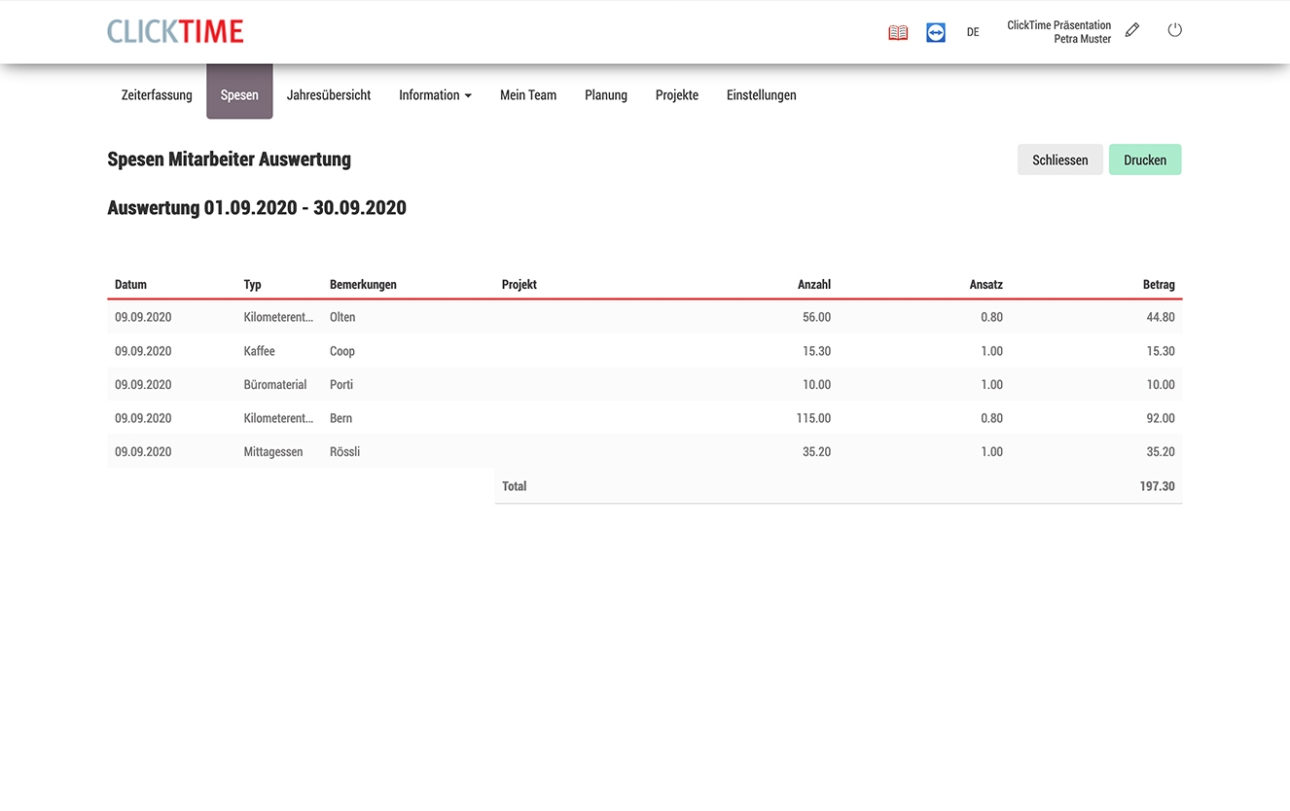Select the Büromaterial type cell
Image resolution: width=1290 pixels, height=811 pixels.
click(x=275, y=384)
